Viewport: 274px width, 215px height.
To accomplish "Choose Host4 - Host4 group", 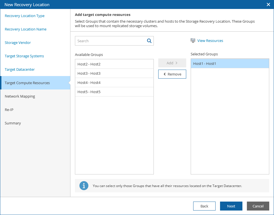I will point(114,82).
